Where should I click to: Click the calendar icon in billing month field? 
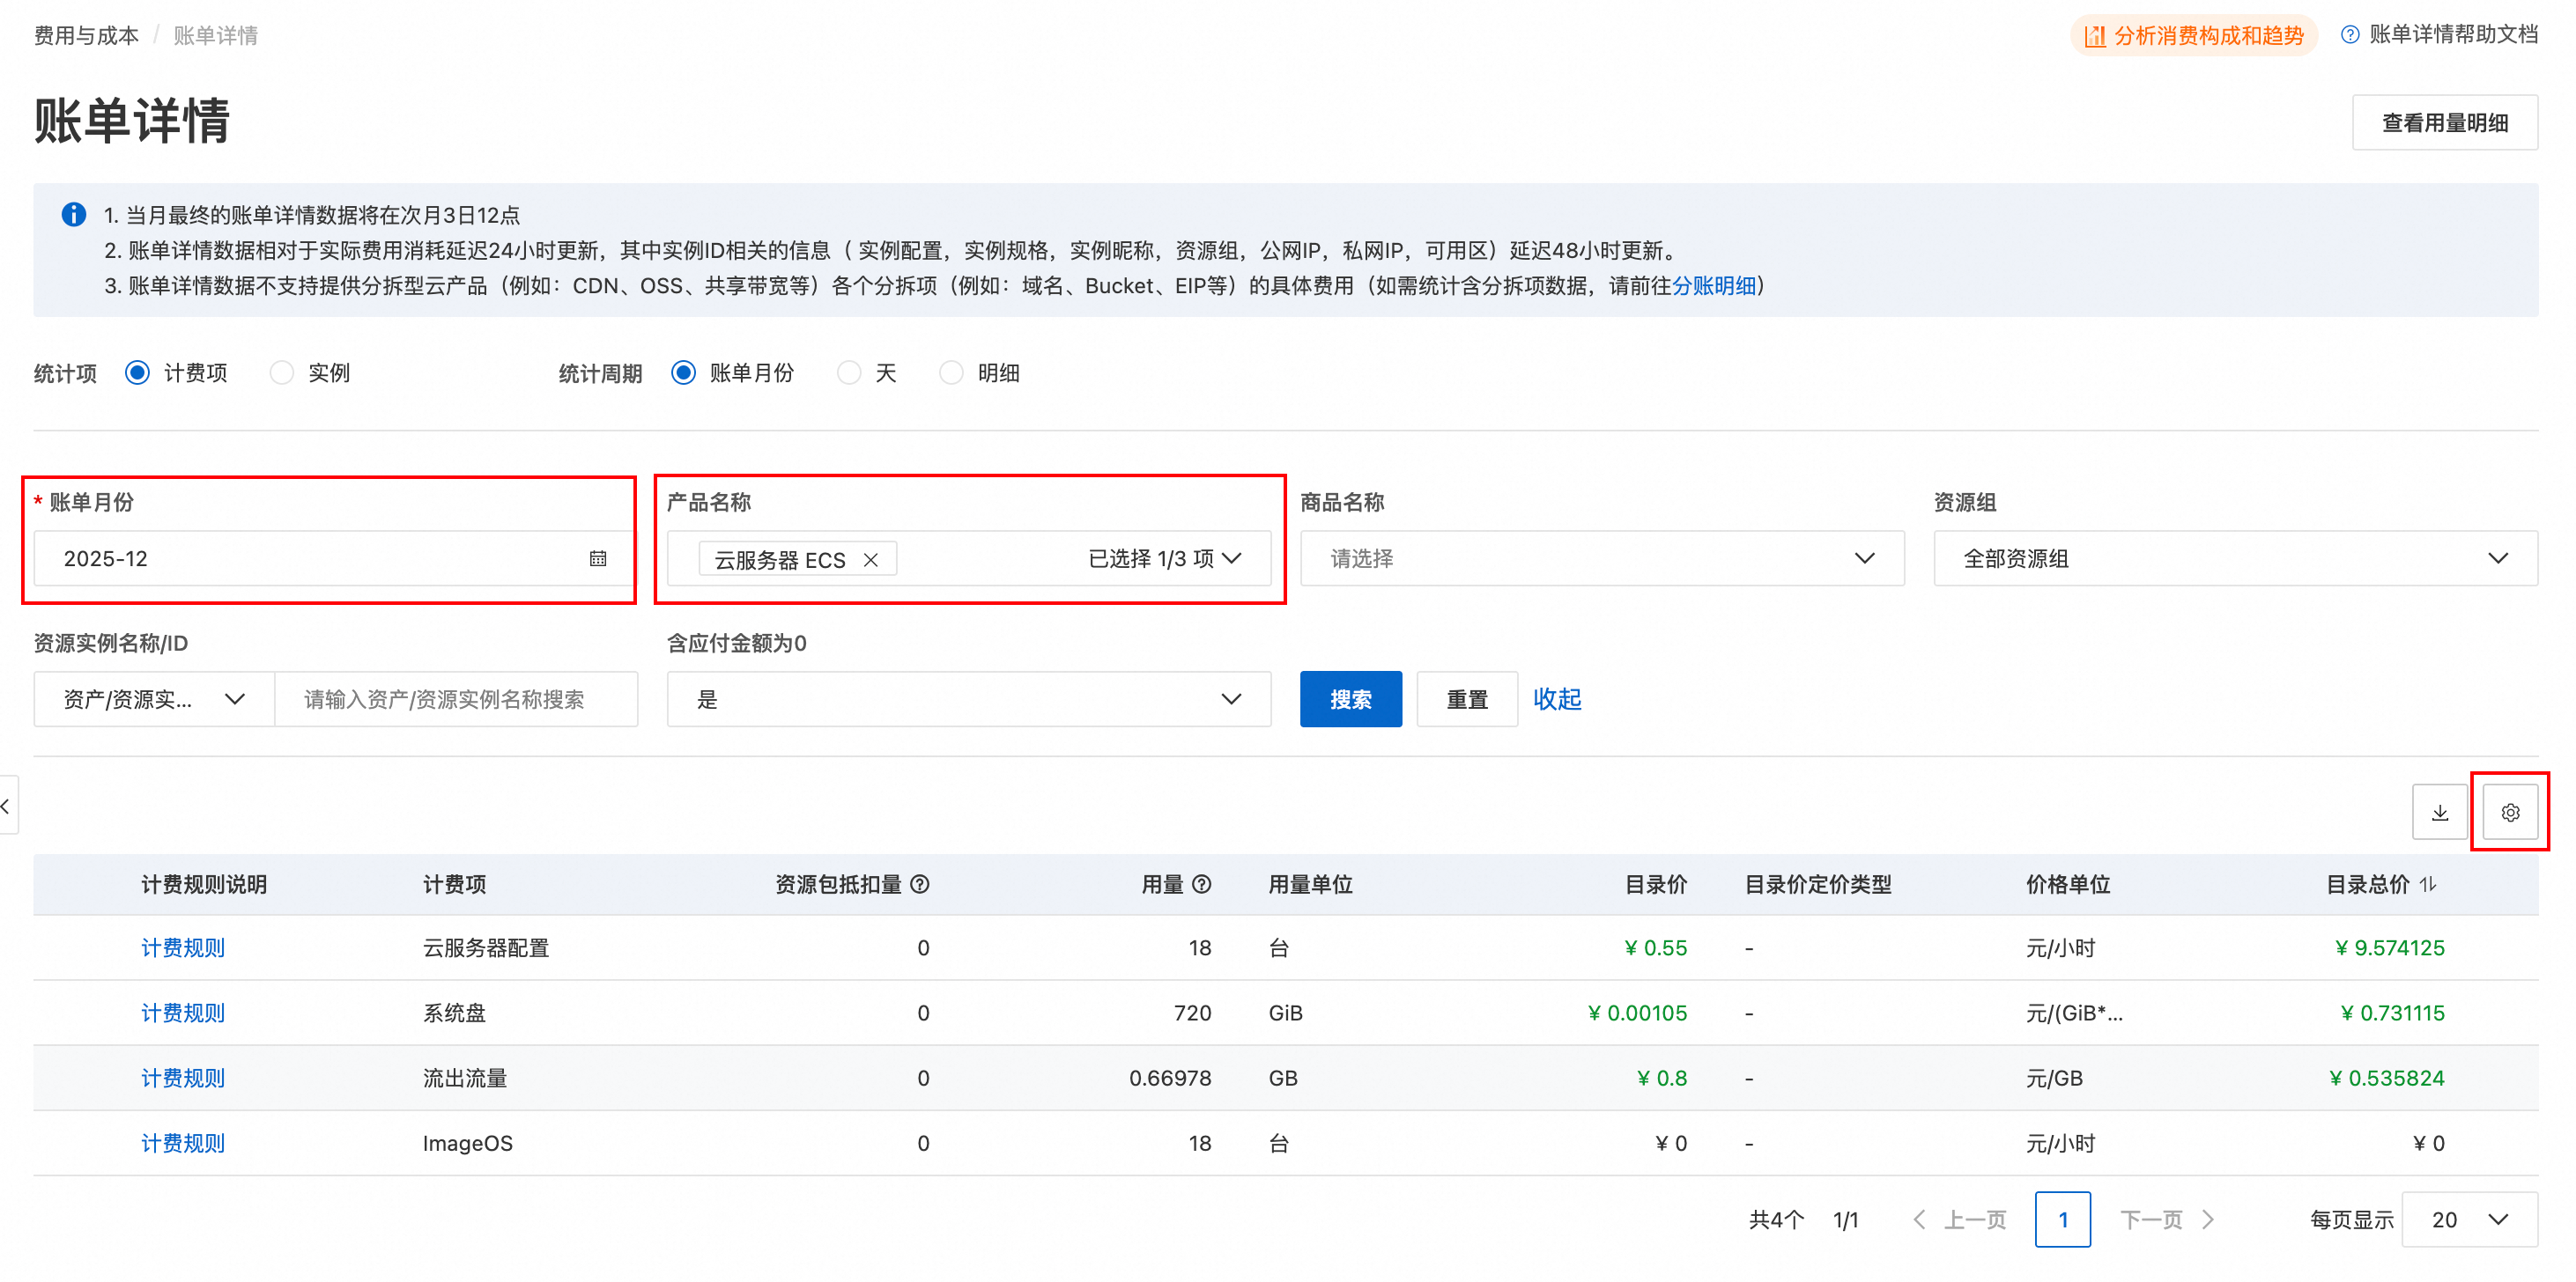597,558
